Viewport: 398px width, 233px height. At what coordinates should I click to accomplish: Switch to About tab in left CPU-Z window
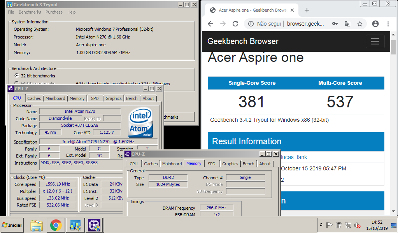point(148,98)
